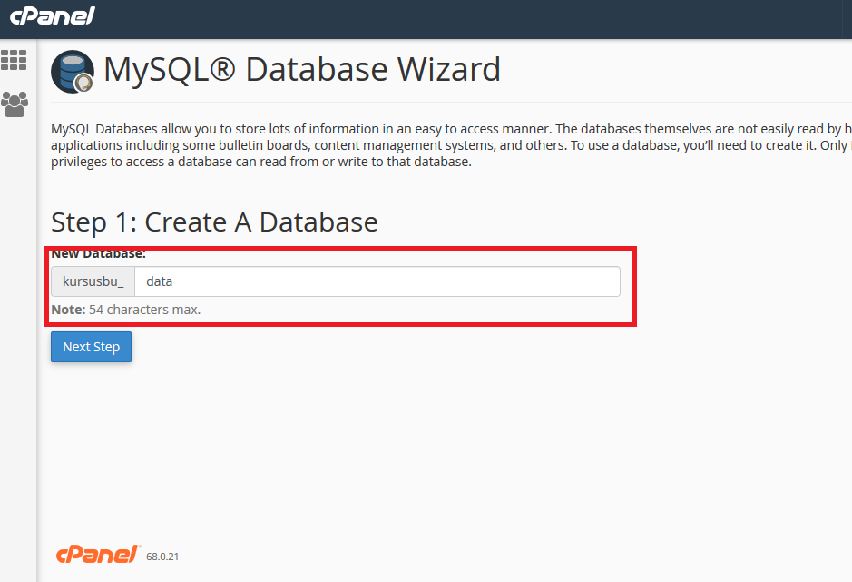Click inside the New Database name field
Image resolution: width=852 pixels, height=582 pixels.
(377, 281)
